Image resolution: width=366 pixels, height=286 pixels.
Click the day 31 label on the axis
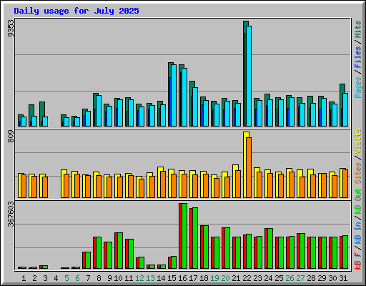pyautogui.click(x=343, y=278)
